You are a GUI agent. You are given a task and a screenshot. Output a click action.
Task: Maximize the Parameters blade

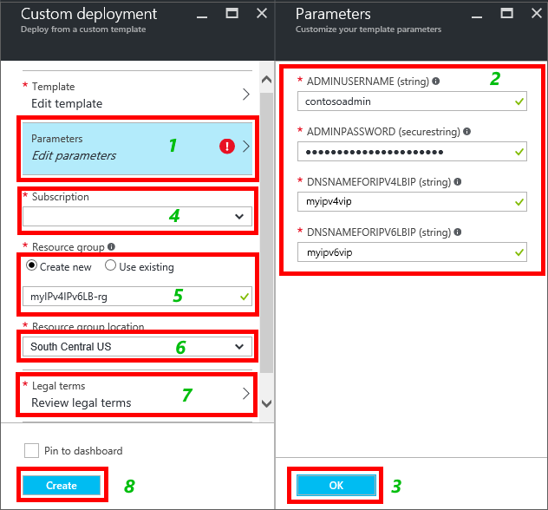(x=506, y=13)
